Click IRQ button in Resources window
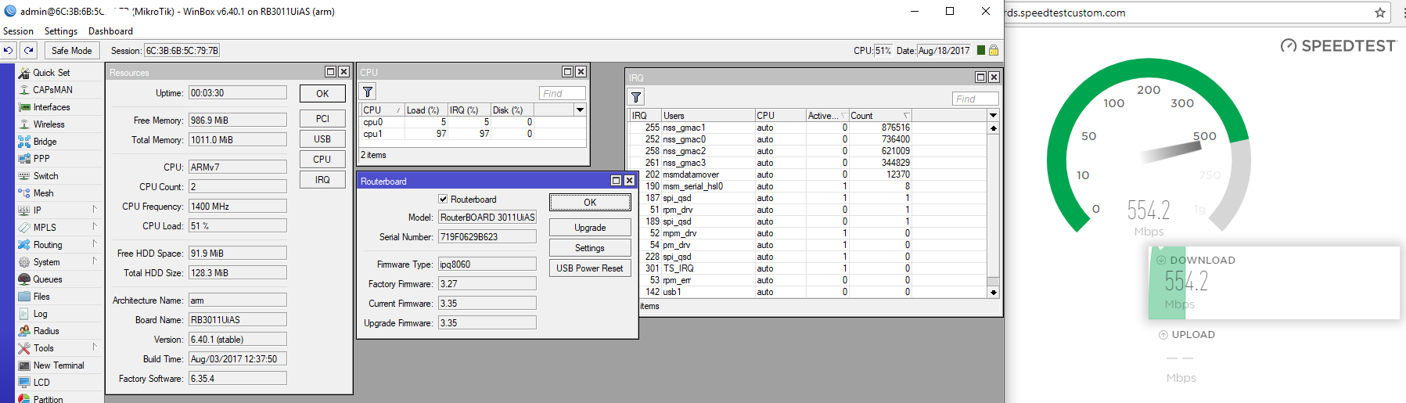The width and height of the screenshot is (1406, 403). pos(322,180)
